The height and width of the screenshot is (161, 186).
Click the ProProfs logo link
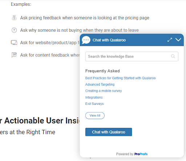coord(141,154)
